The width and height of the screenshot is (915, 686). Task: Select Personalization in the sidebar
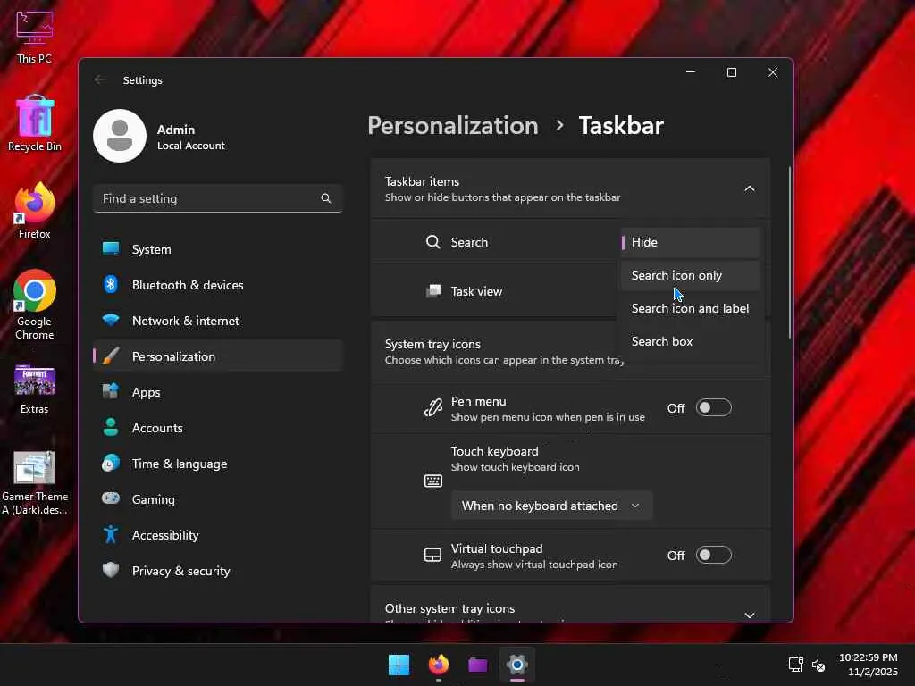[217, 356]
